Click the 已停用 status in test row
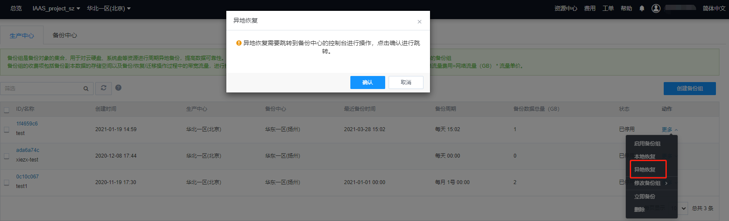729x221 pixels. [627, 129]
